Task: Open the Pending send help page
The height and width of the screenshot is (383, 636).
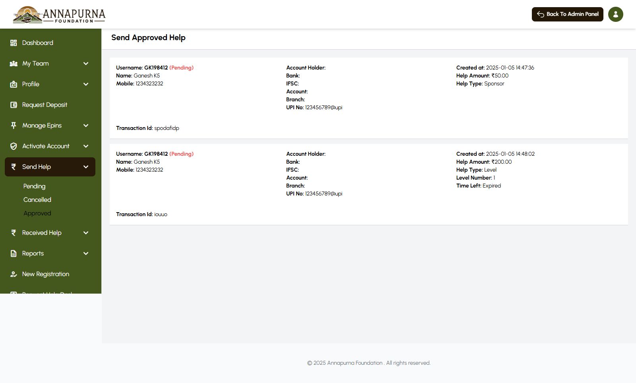Action: click(34, 186)
